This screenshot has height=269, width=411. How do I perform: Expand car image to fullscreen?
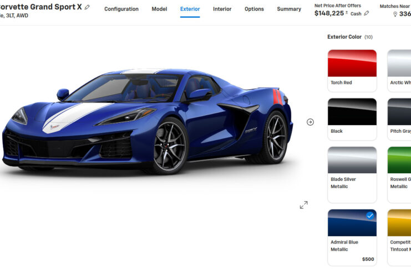(304, 205)
